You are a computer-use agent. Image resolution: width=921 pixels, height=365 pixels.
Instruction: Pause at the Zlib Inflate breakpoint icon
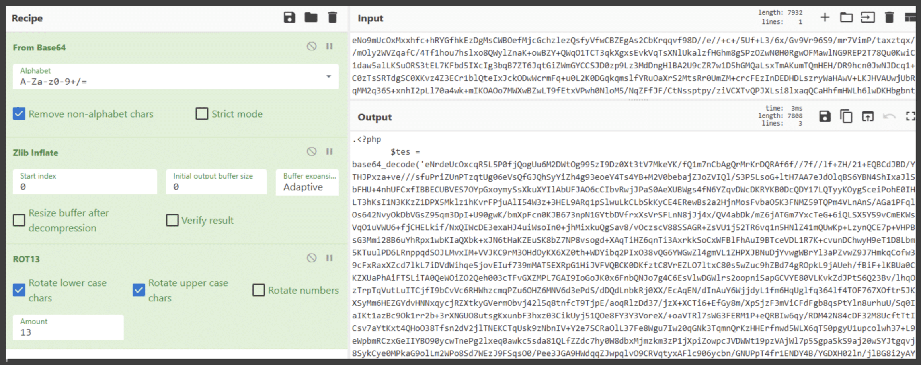[330, 151]
